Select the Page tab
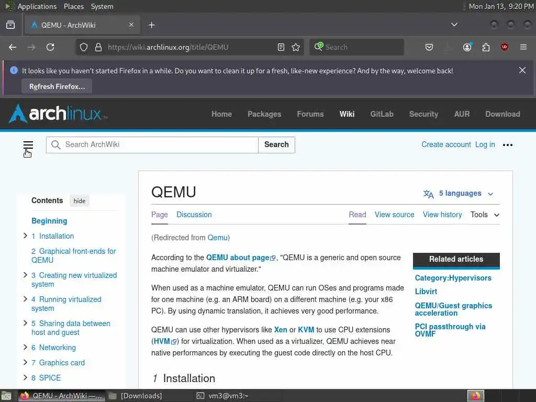Viewport: 536px width, 402px height. point(159,215)
